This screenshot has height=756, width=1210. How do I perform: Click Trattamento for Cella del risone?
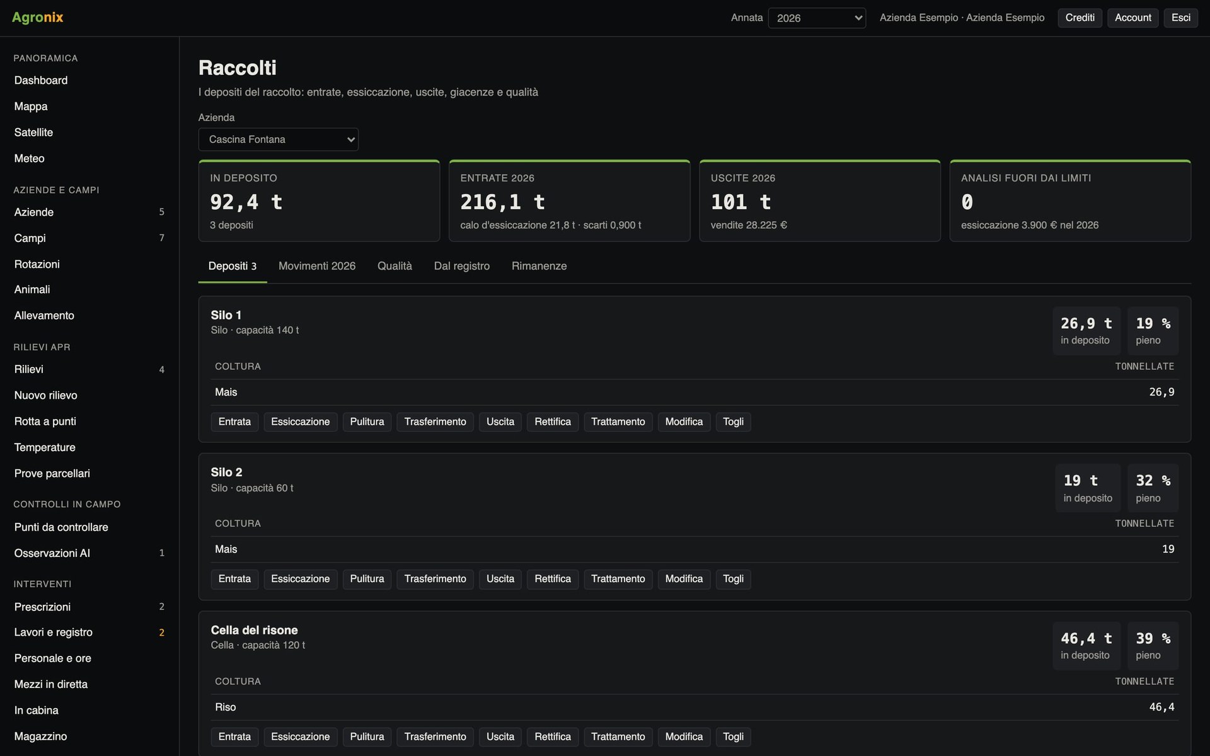click(618, 736)
